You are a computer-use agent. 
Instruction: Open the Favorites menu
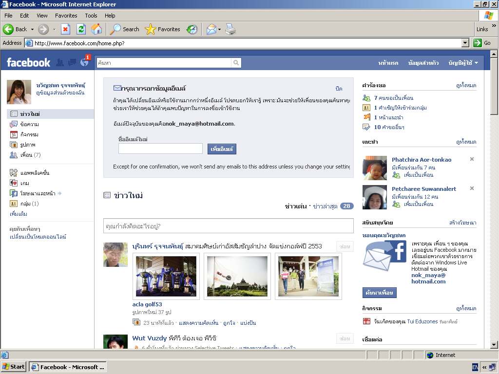pos(66,16)
